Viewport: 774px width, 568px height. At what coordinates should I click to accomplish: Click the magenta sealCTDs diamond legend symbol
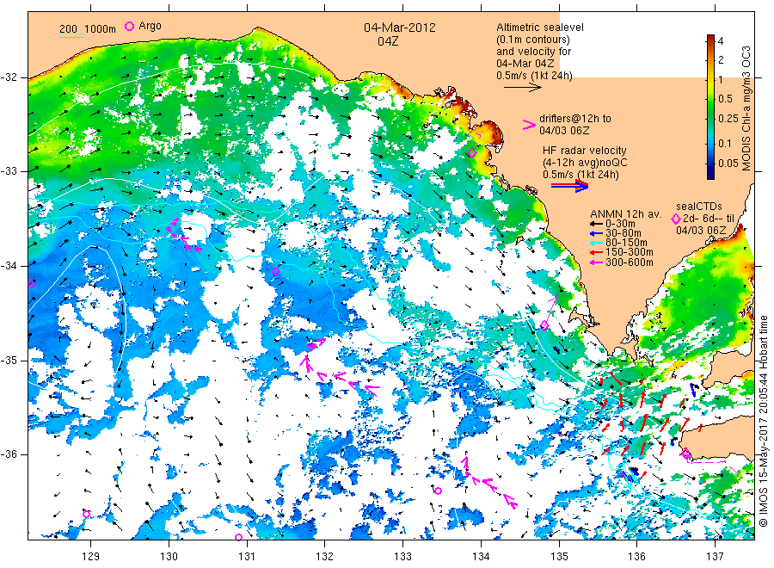[x=676, y=219]
